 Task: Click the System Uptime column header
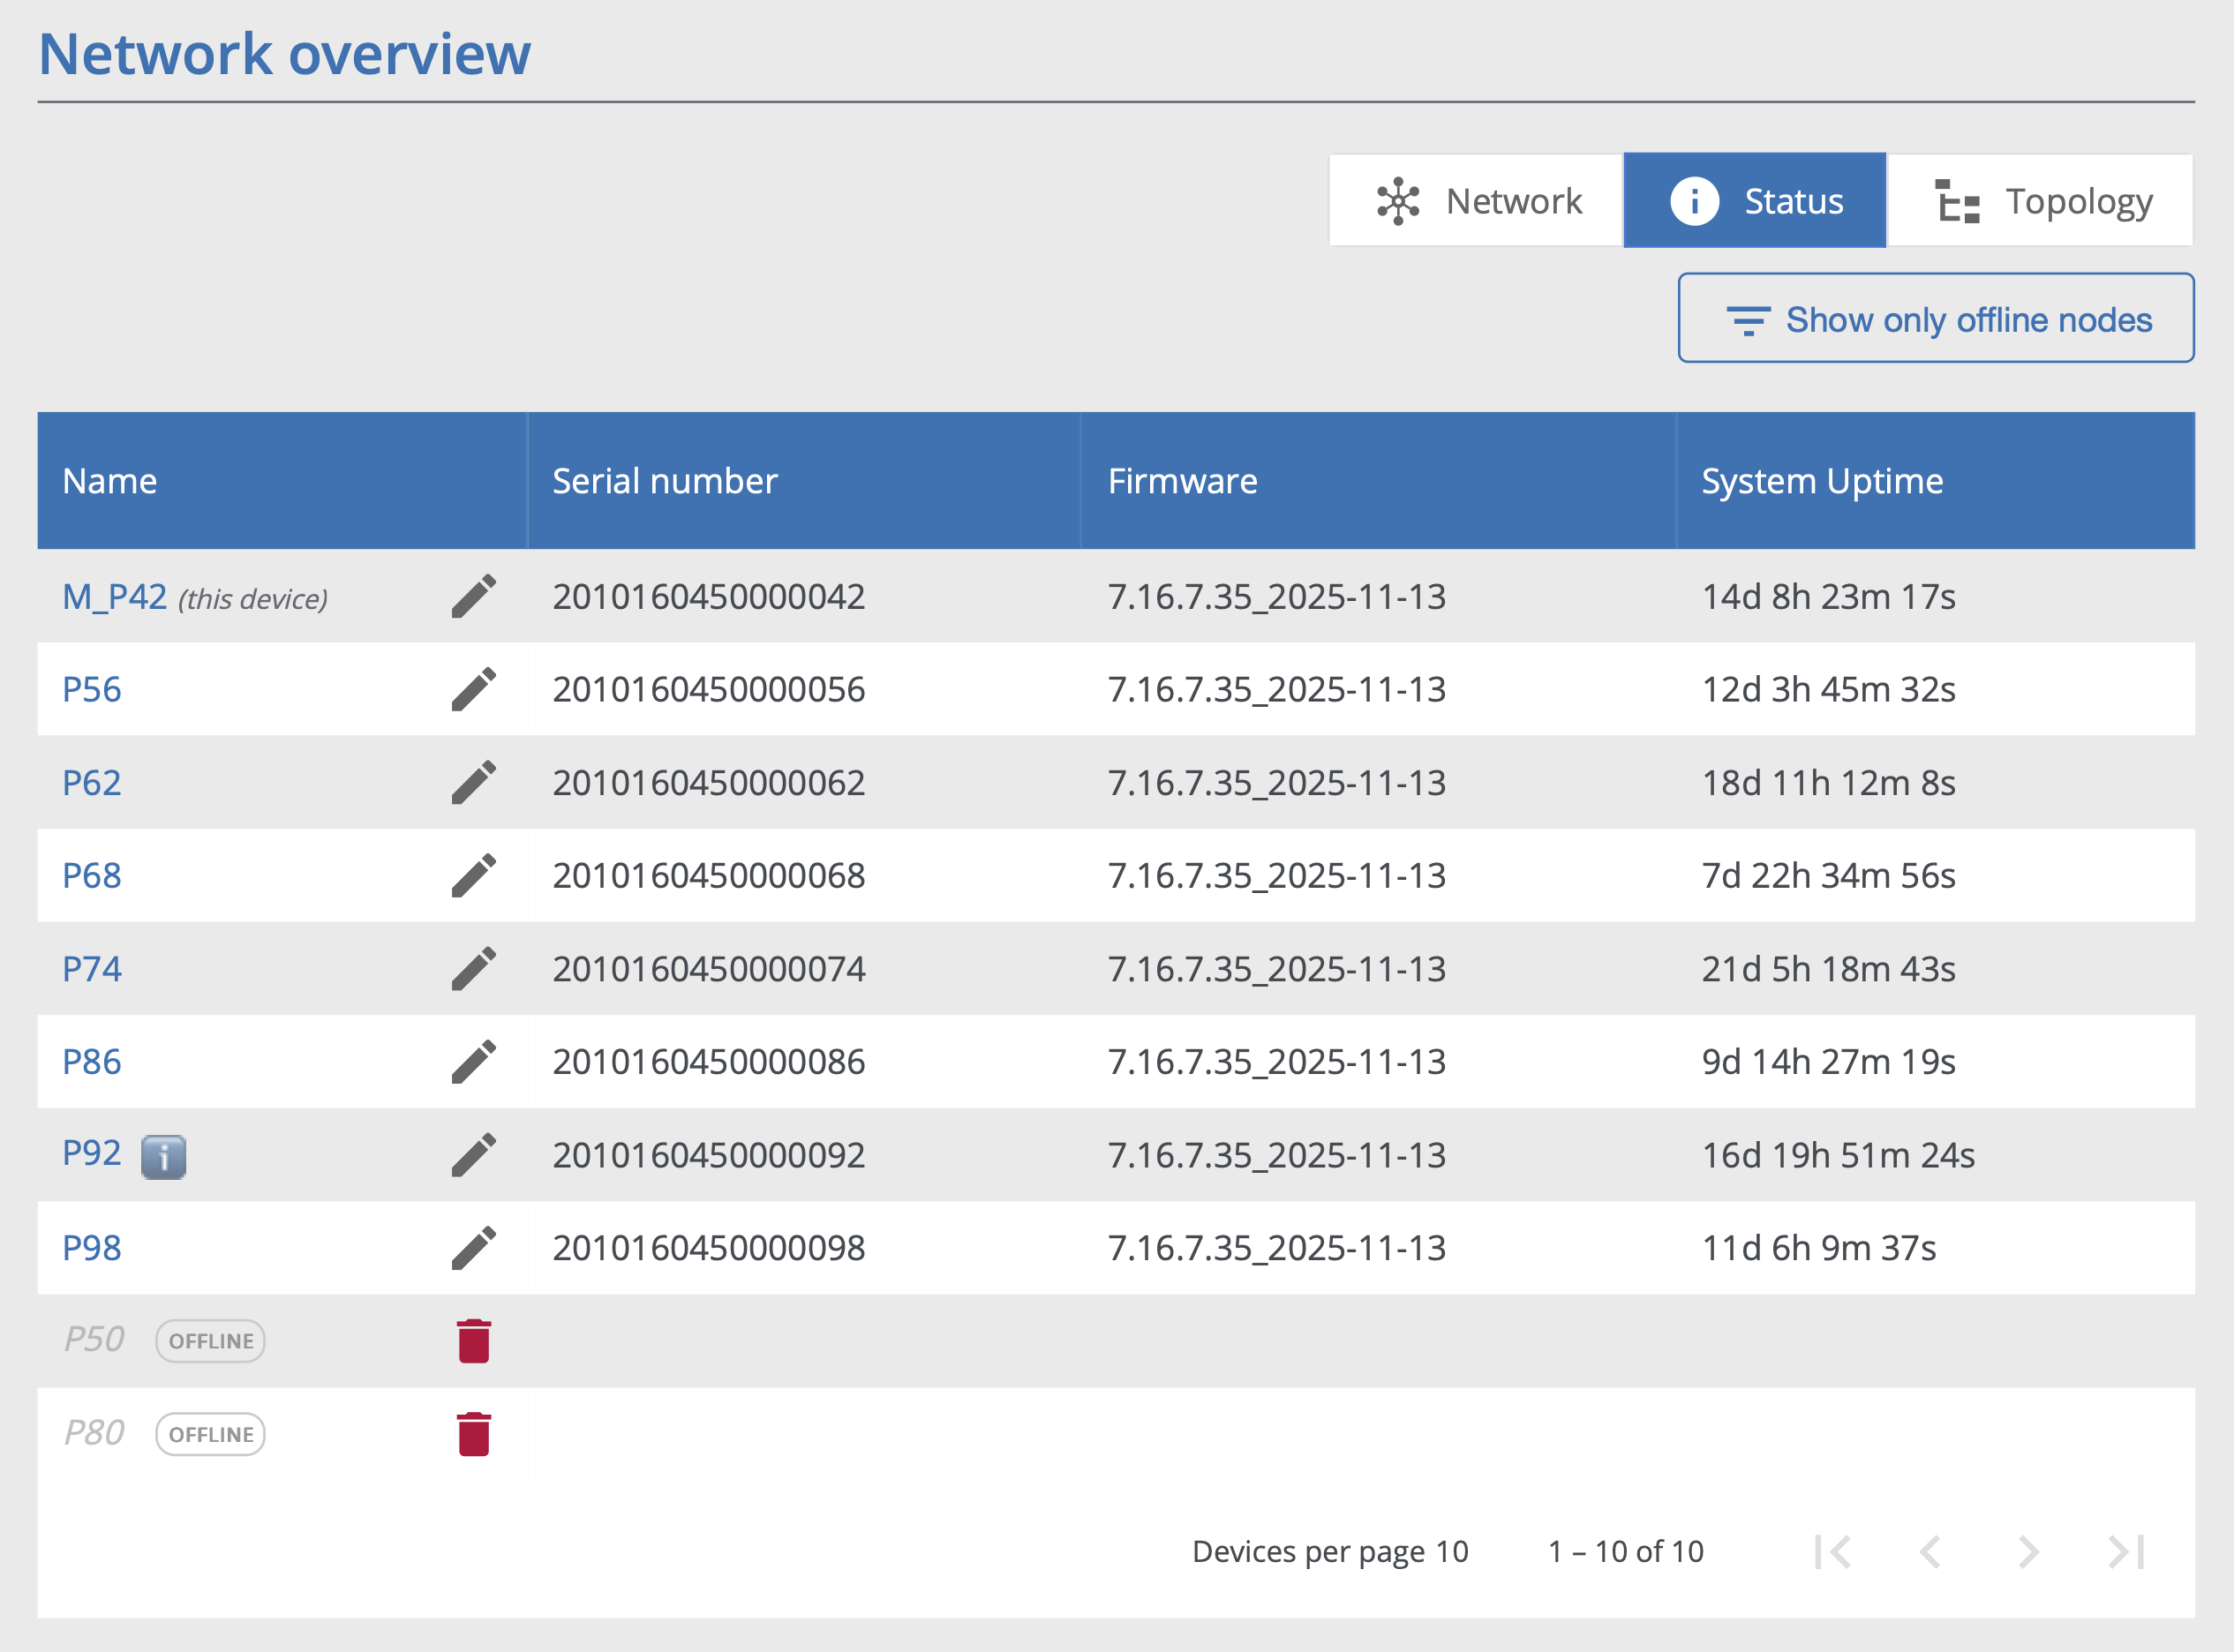(1936, 480)
